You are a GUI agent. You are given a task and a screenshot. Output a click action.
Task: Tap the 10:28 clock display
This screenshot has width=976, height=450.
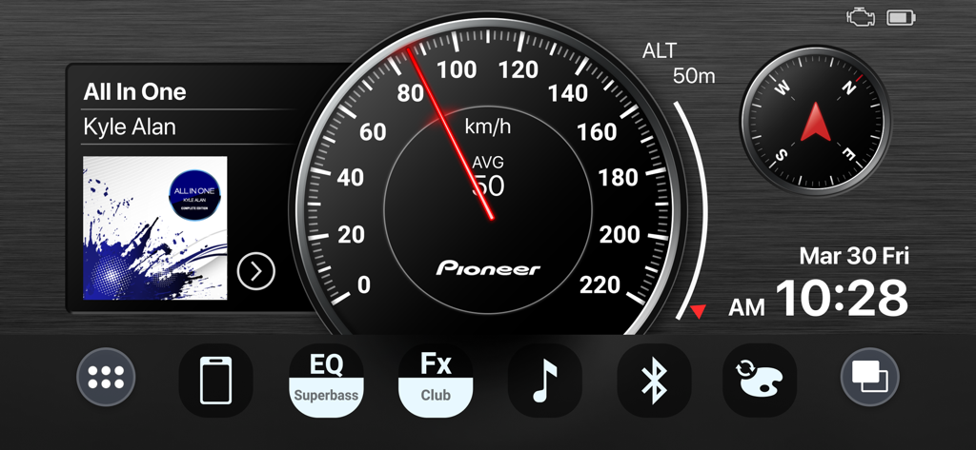pos(841,300)
